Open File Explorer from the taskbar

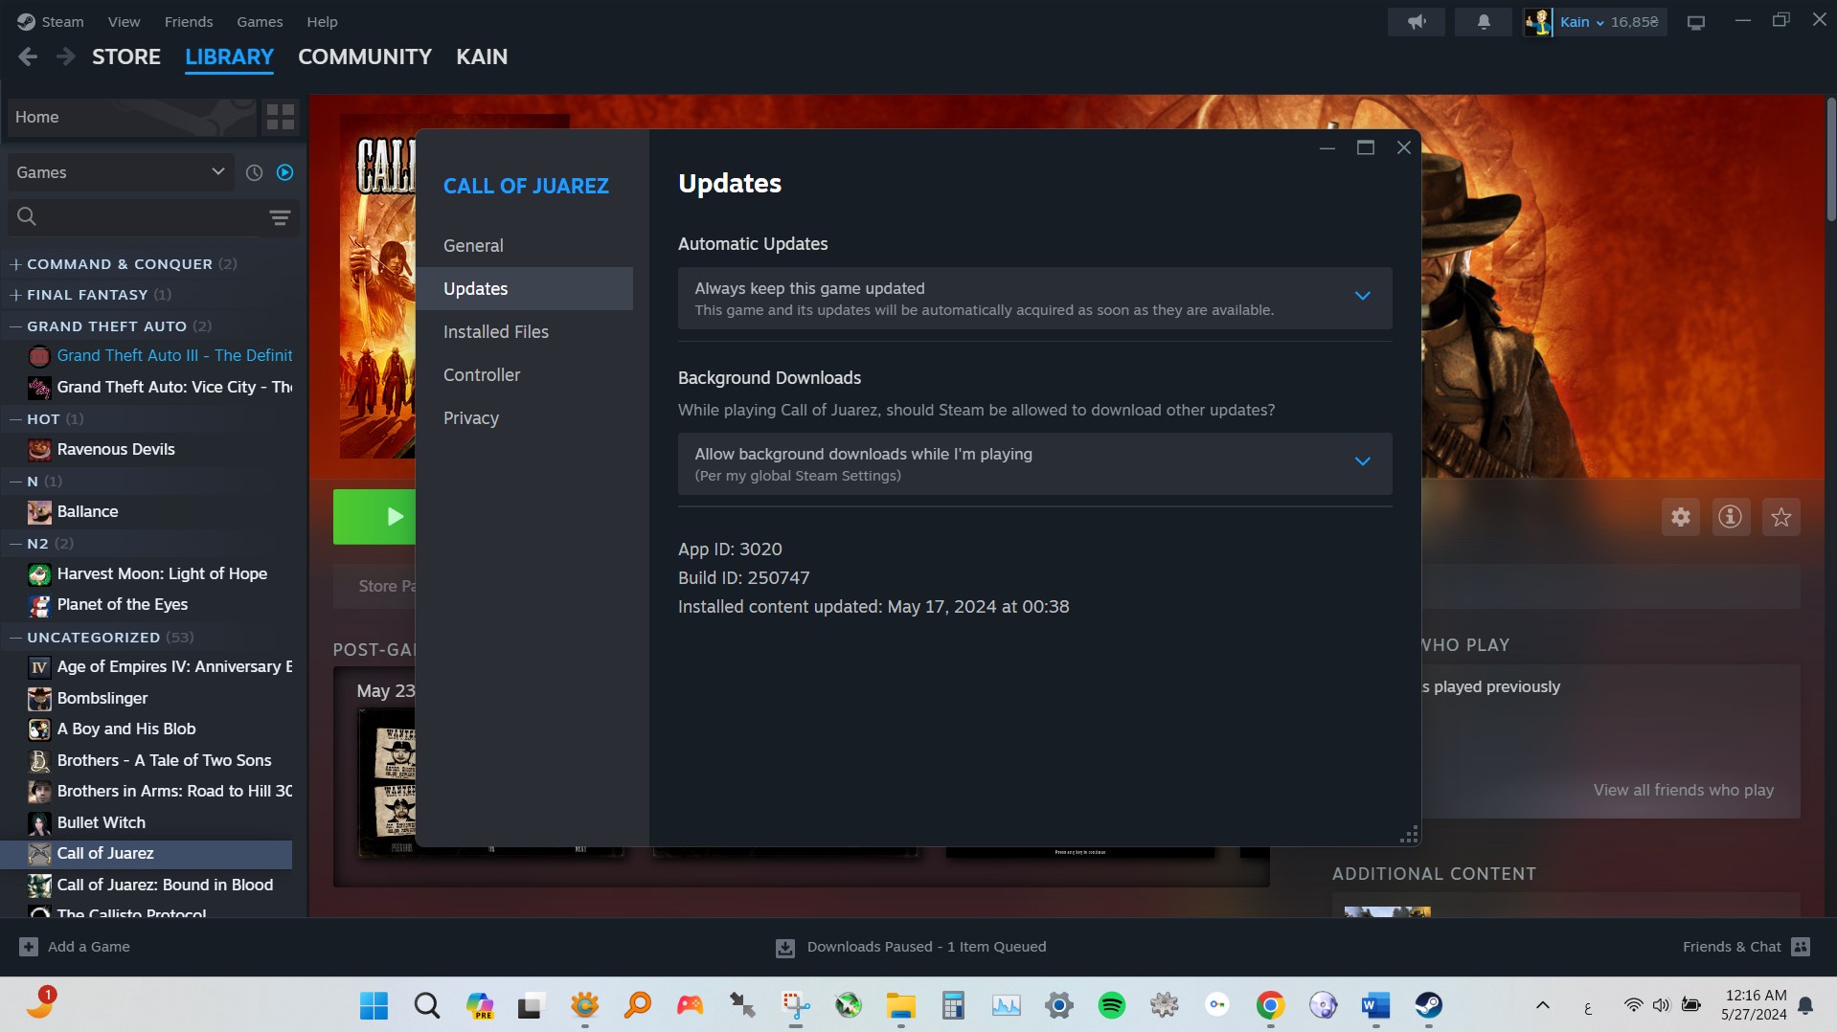pyautogui.click(x=900, y=1005)
